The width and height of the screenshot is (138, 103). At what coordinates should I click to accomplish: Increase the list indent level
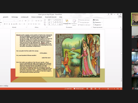click(39, 21)
